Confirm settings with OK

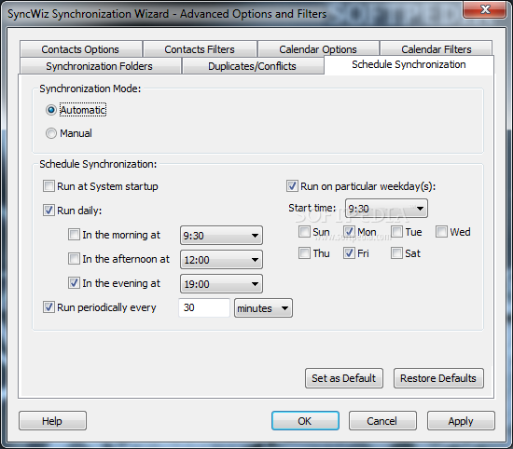pyautogui.click(x=305, y=420)
